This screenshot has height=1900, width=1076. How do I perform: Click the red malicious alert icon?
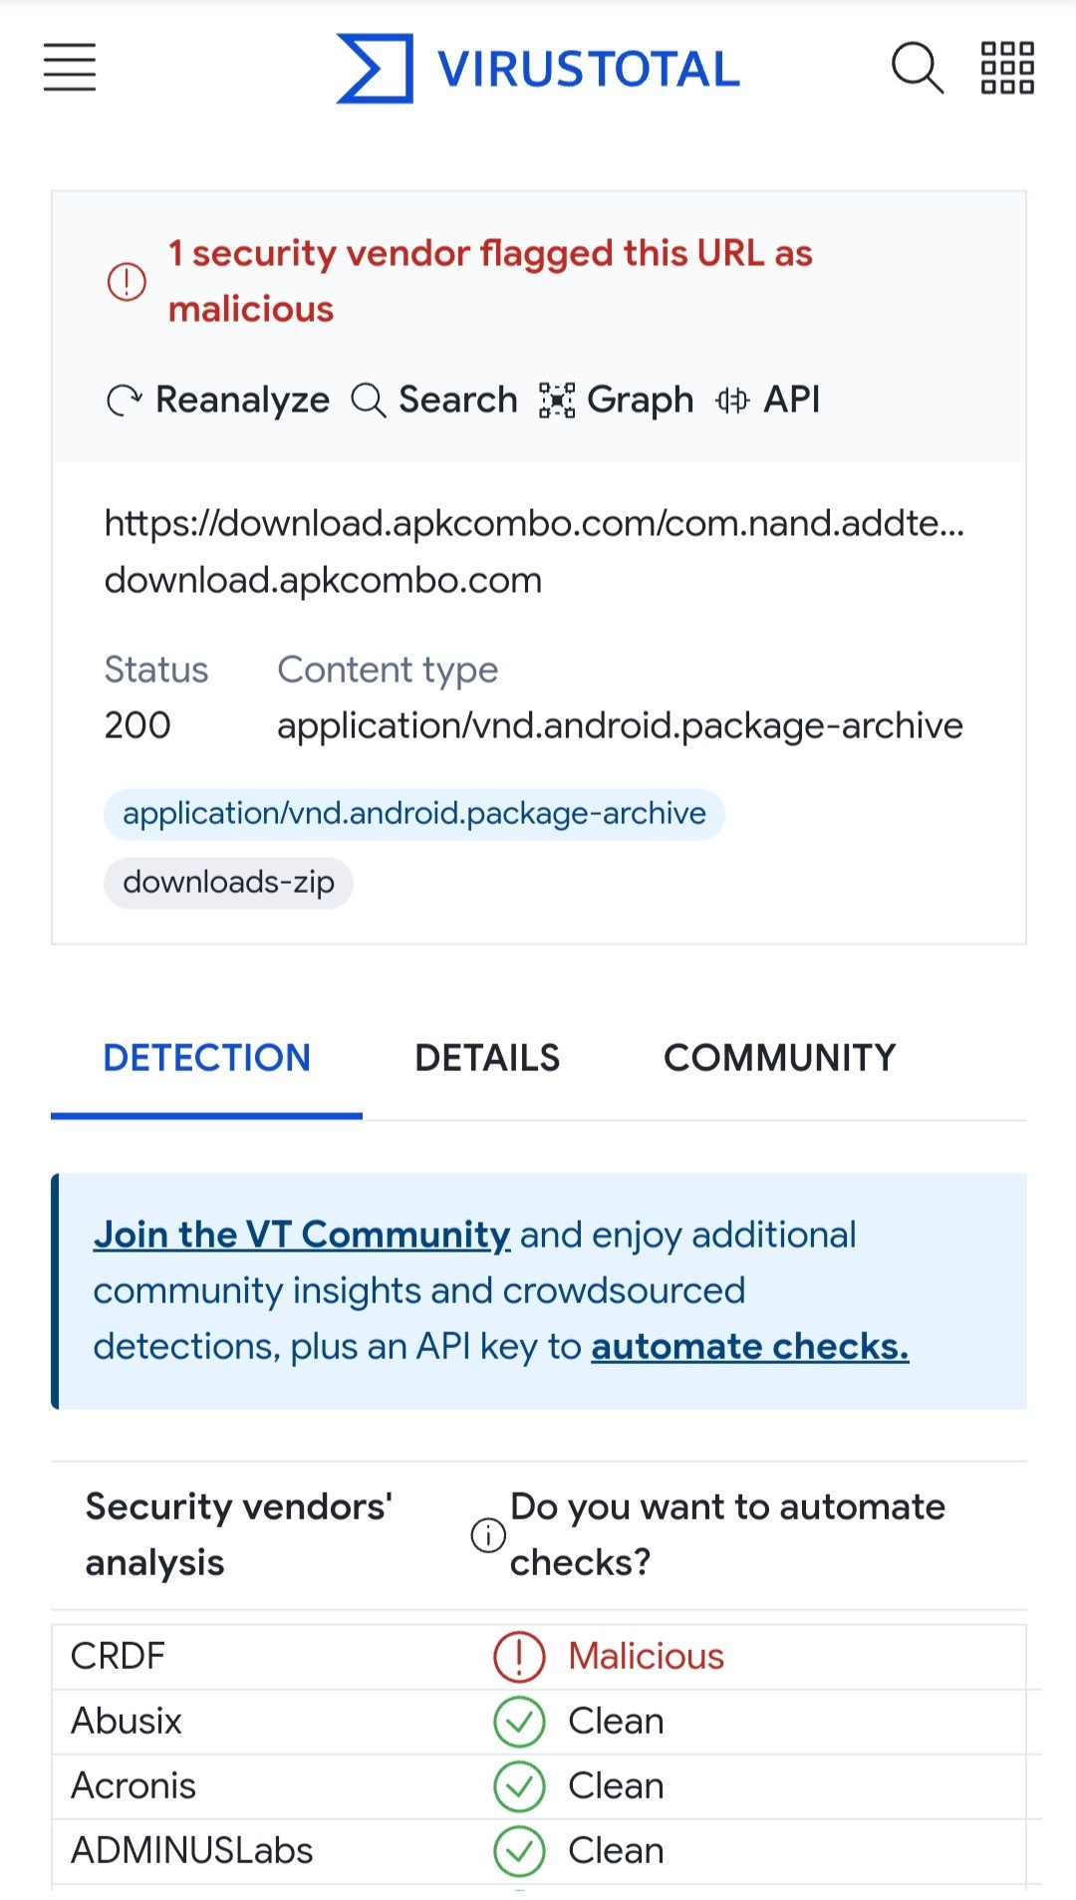click(x=127, y=281)
